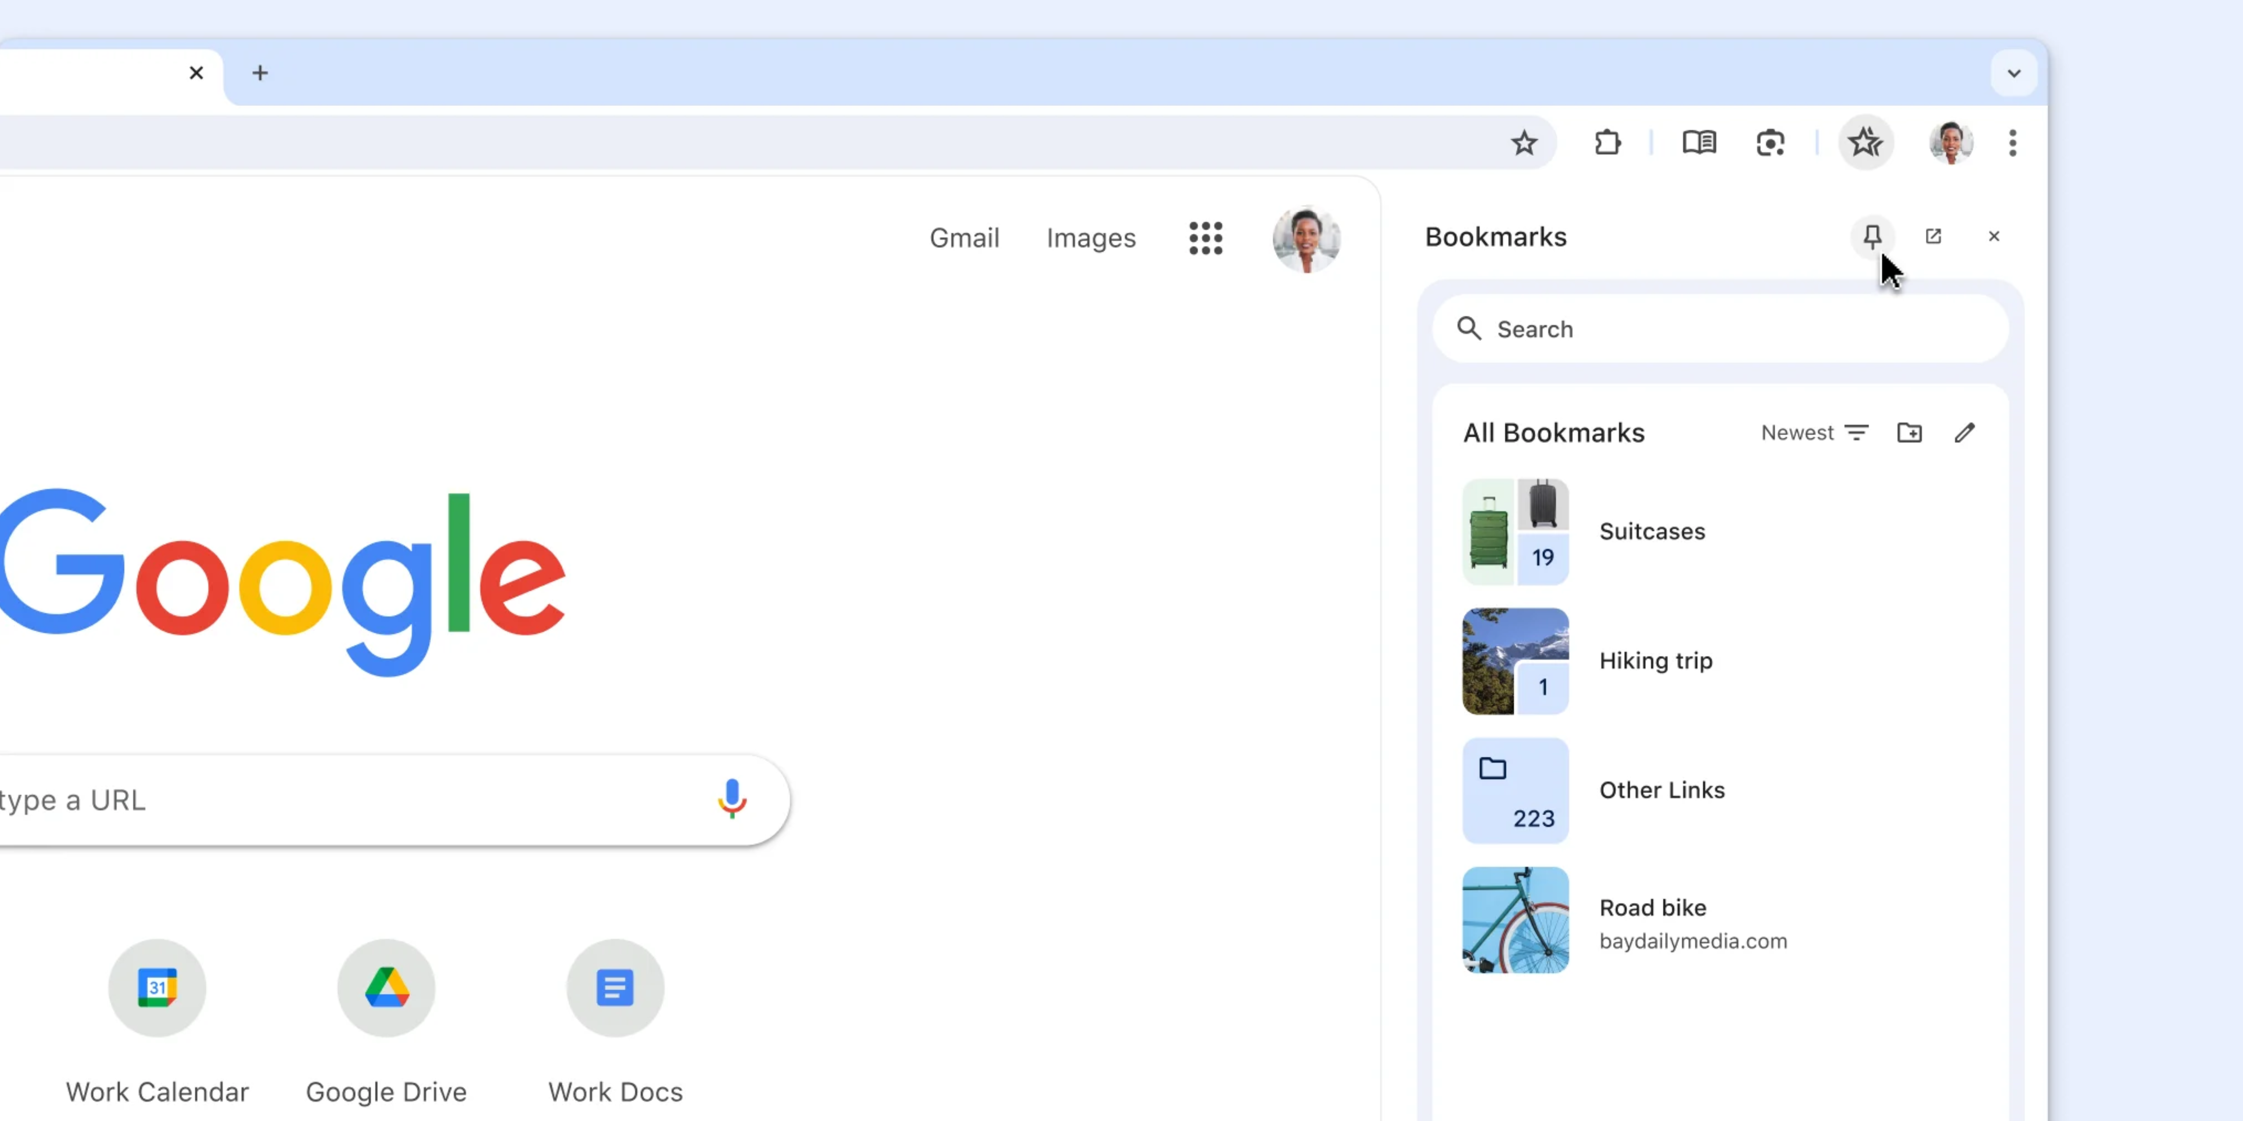Expand the tab search chevron
This screenshot has height=1121, width=2243.
click(x=2013, y=73)
